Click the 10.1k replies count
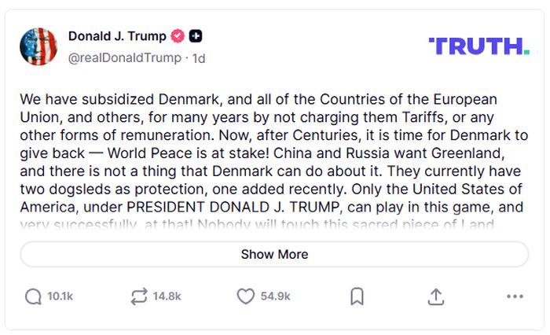550x335 pixels. (x=60, y=296)
